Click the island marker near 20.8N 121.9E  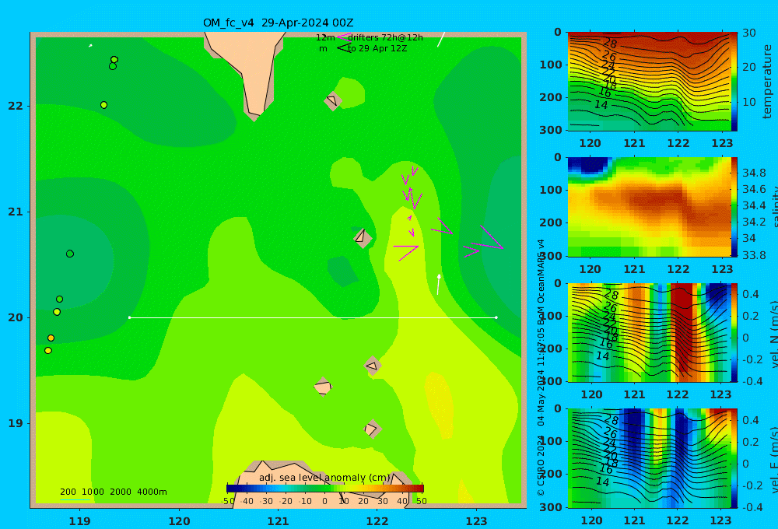(x=363, y=236)
